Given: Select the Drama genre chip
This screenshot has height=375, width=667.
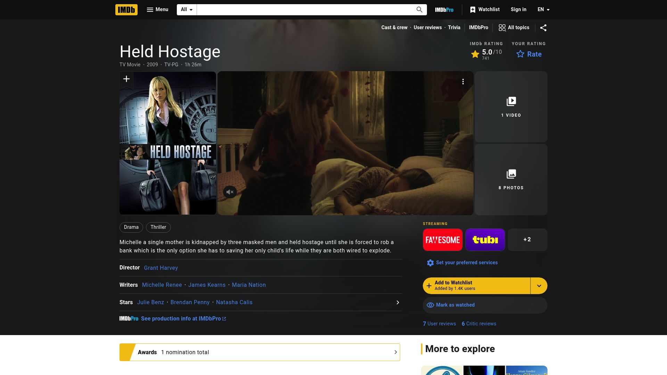Looking at the screenshot, I should click(131, 227).
